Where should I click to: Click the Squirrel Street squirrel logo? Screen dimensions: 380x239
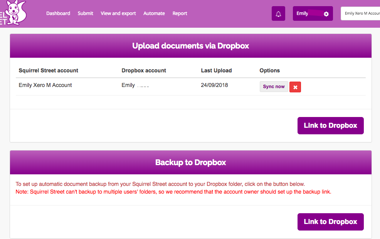click(x=13, y=13)
